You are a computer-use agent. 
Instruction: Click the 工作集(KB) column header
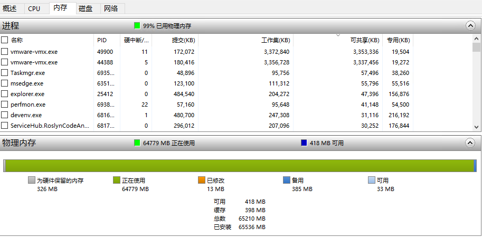(x=276, y=40)
